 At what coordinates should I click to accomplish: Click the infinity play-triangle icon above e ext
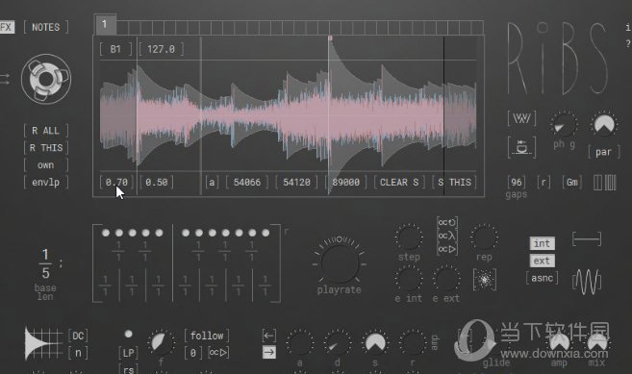click(x=447, y=249)
